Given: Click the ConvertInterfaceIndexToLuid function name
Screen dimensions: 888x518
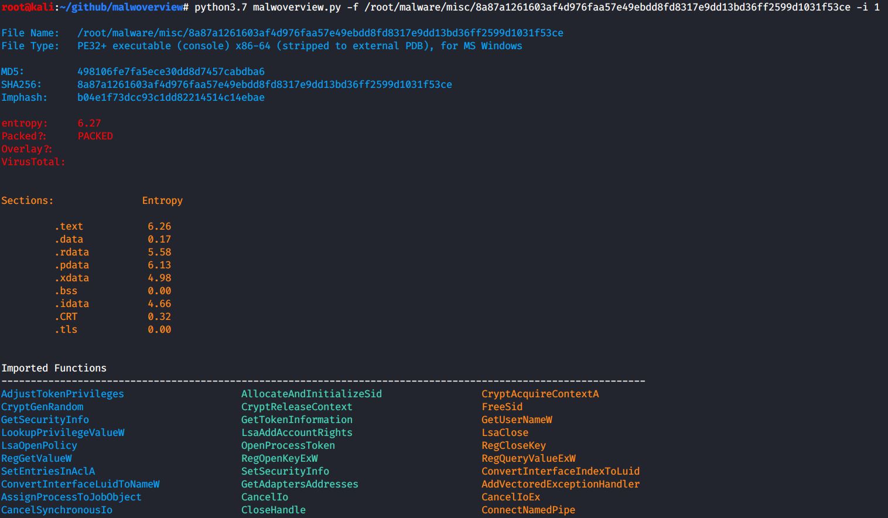Looking at the screenshot, I should [561, 471].
